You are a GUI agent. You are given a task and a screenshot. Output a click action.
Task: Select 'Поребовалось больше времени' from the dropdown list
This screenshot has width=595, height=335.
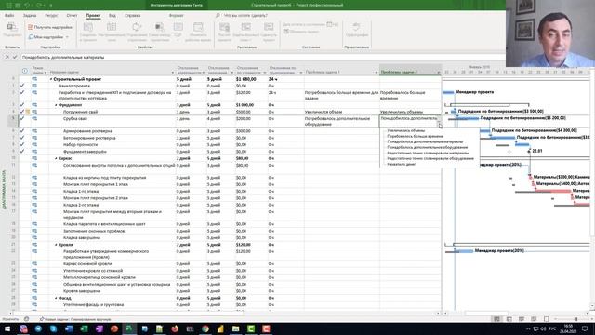pyautogui.click(x=415, y=136)
